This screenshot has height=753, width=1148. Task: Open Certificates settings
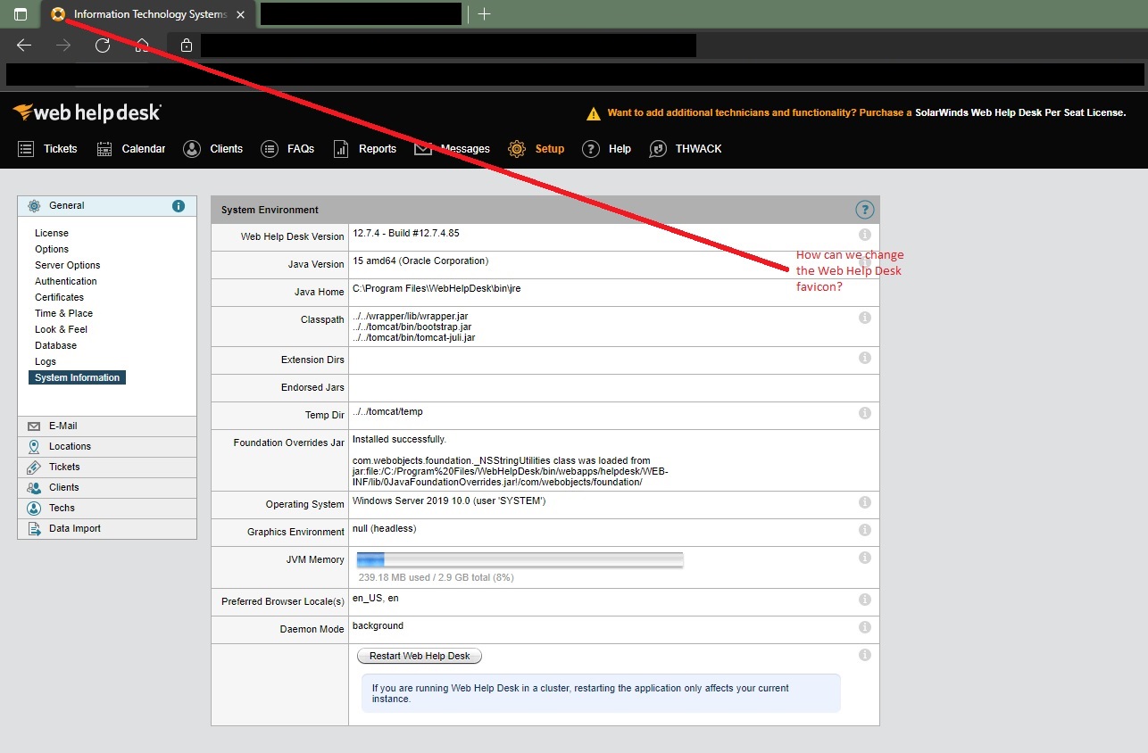[x=60, y=297]
